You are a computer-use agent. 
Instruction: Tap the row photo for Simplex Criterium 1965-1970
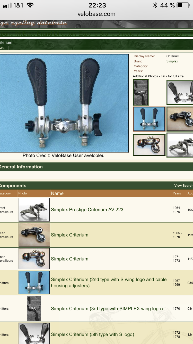pos(34,235)
